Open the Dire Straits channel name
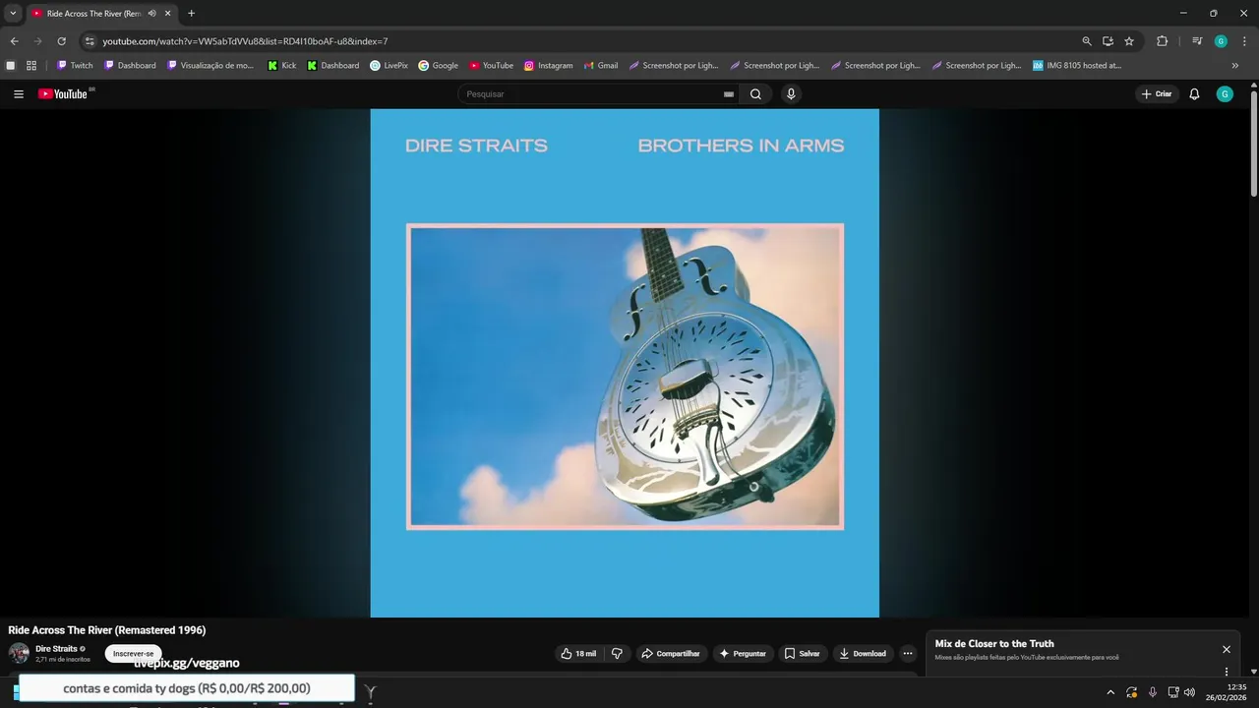Image resolution: width=1259 pixels, height=708 pixels. pos(56,649)
